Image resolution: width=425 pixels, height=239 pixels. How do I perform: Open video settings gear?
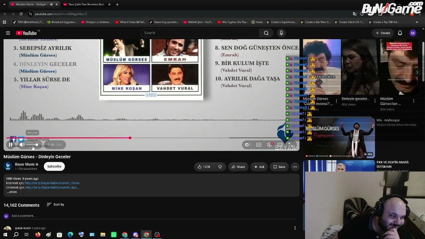tap(269, 145)
